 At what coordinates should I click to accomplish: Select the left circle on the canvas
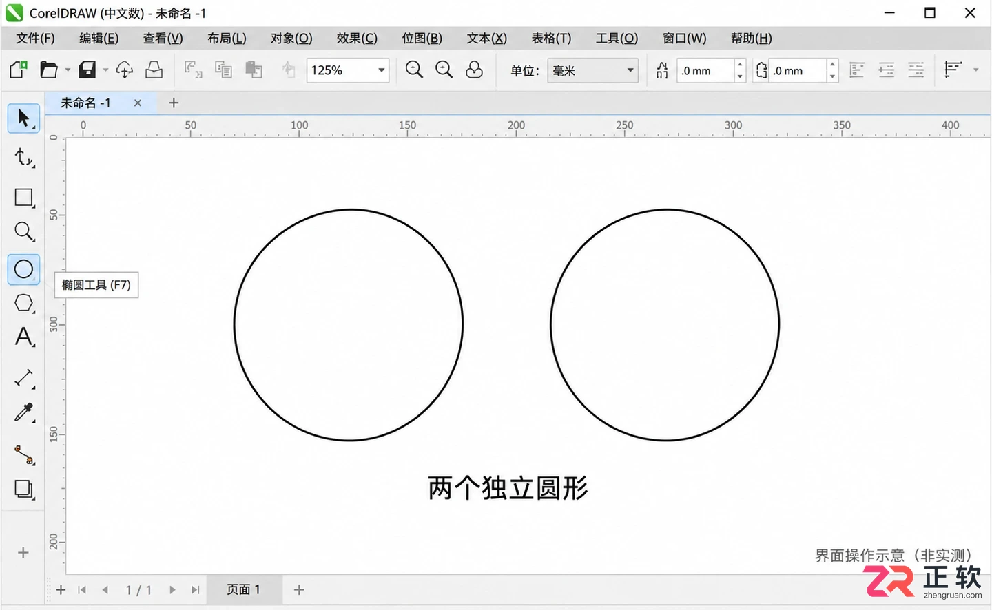[349, 325]
